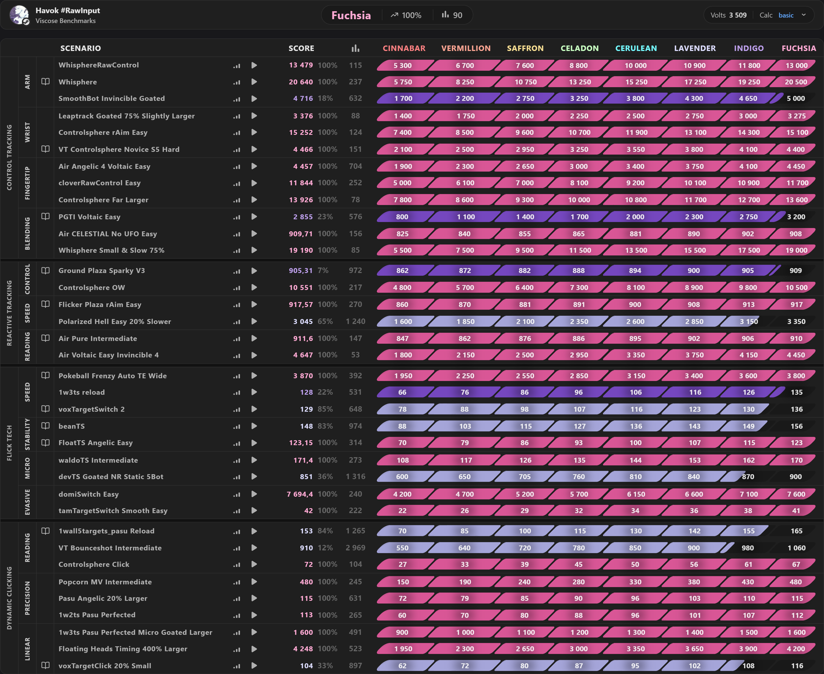Select the CINNABAR column header
This screenshot has height=674, width=824.
point(404,48)
